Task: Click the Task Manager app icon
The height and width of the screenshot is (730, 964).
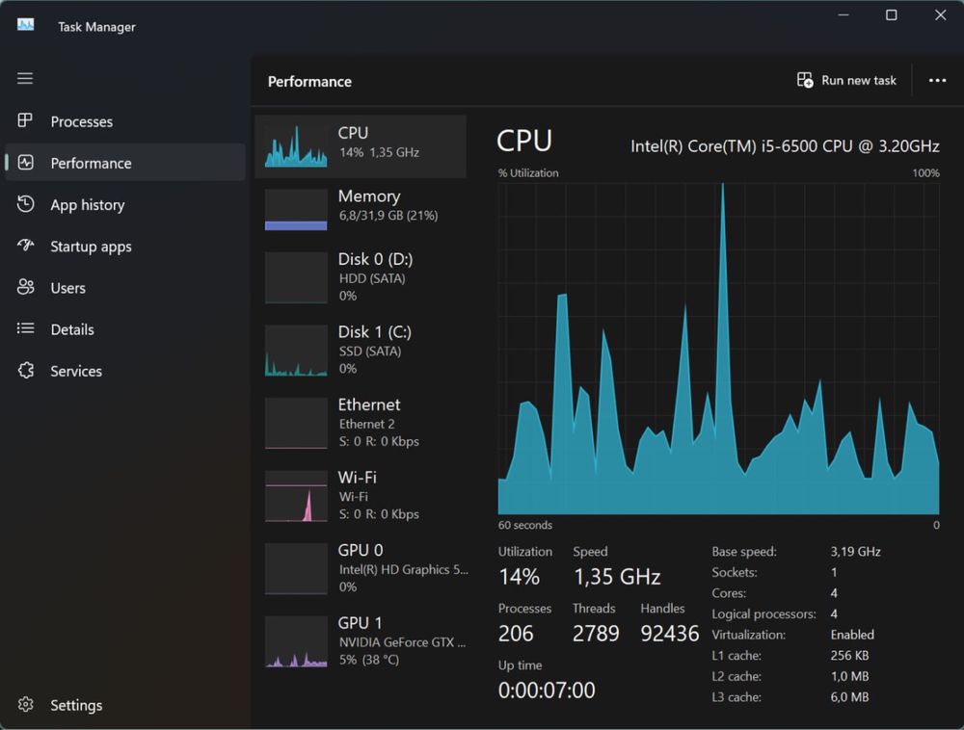Action: (x=26, y=25)
